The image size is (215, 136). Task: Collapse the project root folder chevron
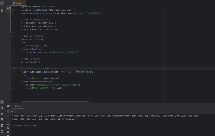pyautogui.click(x=7, y=8)
